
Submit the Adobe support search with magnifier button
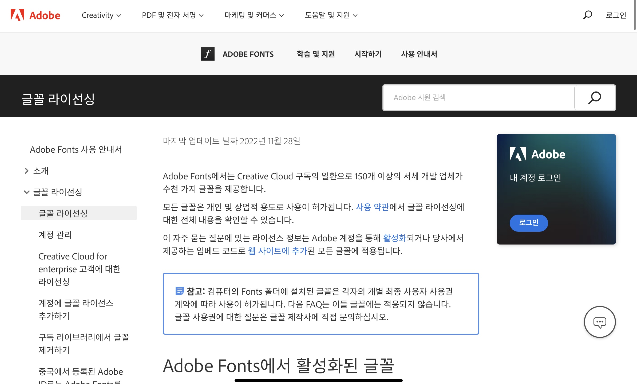595,98
